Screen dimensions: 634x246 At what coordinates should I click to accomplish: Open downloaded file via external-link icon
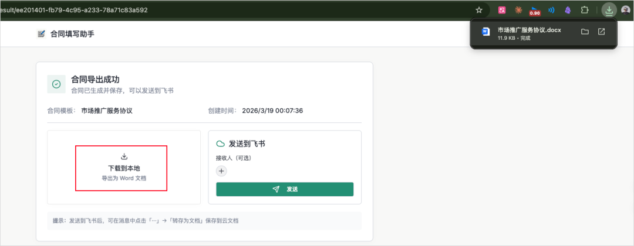pyautogui.click(x=601, y=32)
